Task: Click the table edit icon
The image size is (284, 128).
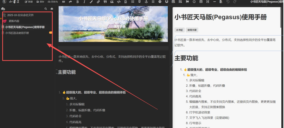Action: (173, 2)
